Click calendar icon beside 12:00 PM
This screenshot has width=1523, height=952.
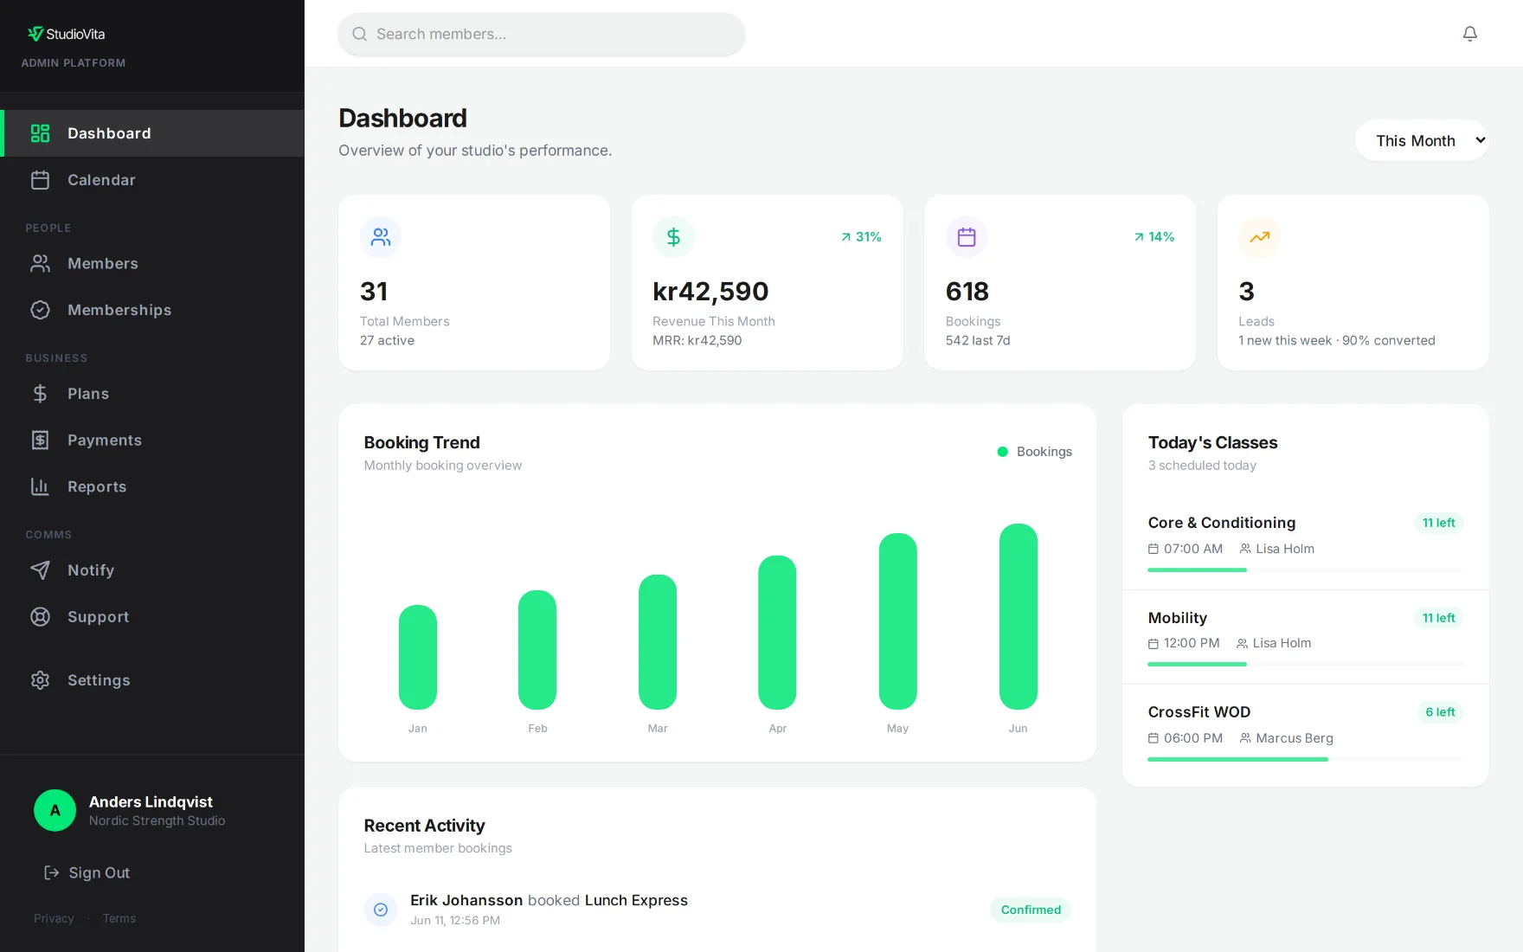1153,644
